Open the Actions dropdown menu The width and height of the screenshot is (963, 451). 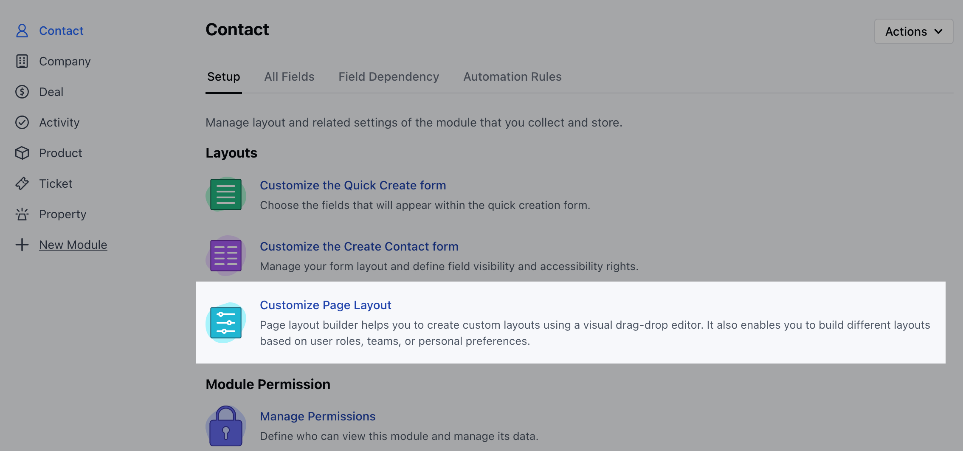pos(914,31)
